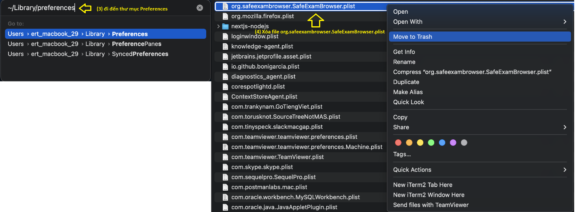Select Get Info in the context menu
Image resolution: width=577 pixels, height=212 pixels.
404,52
